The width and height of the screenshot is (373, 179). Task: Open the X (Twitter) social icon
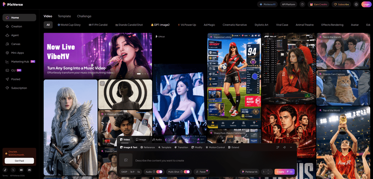13,170
